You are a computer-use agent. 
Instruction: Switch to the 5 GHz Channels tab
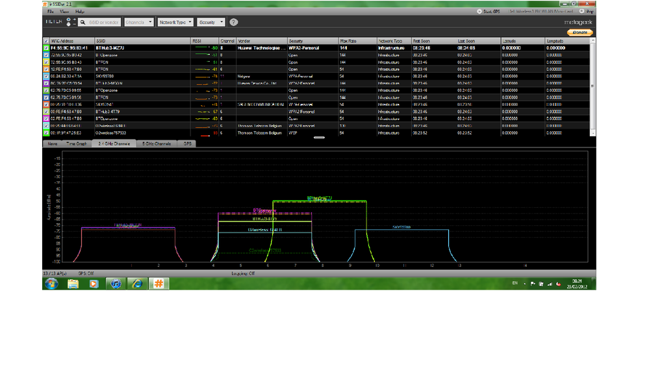[157, 144]
